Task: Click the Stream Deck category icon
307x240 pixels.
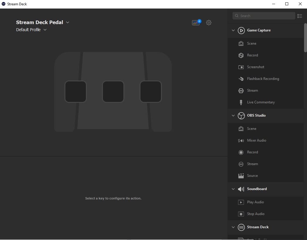Action: click(241, 227)
